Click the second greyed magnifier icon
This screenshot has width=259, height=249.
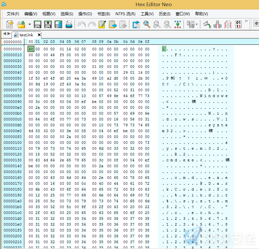[167, 24]
